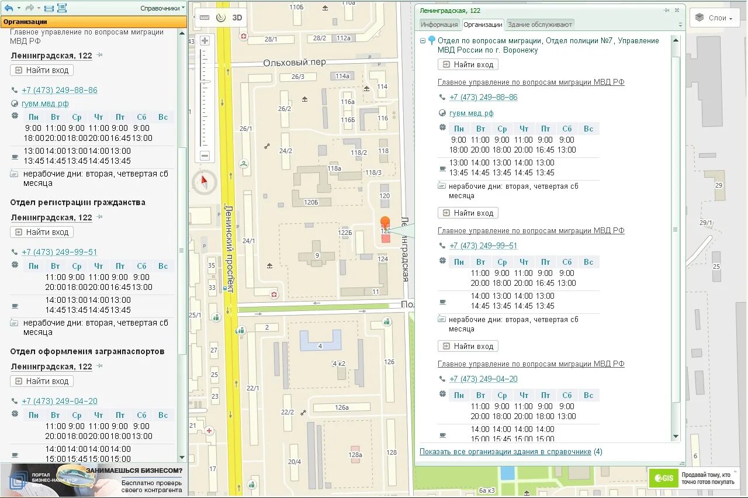This screenshot has height=498, width=748.
Task: Click the Ольховый пер street label
Action: click(x=295, y=63)
